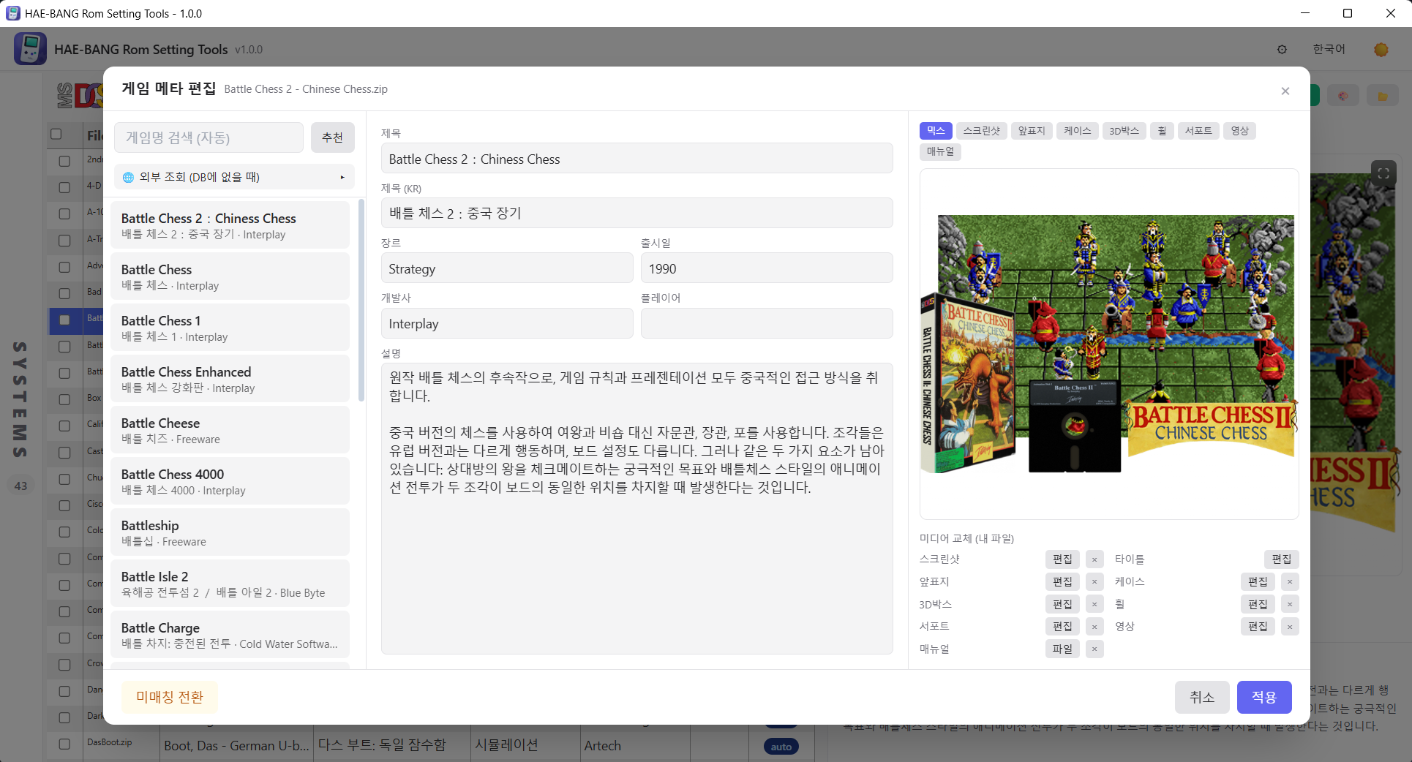Click the HAE-BANG app logo icon
The image size is (1412, 762).
[x=30, y=49]
